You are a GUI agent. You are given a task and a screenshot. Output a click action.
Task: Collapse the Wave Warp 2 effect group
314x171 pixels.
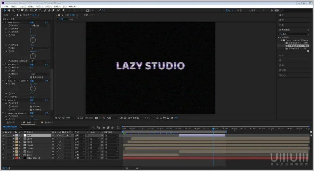[x=3, y=23]
